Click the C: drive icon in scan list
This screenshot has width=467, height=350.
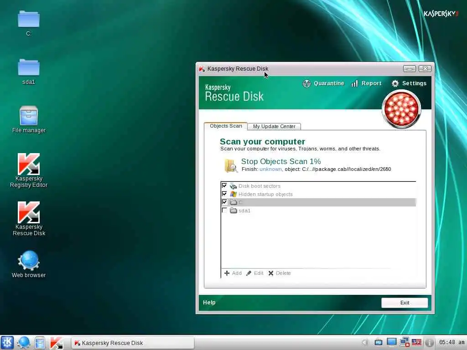[233, 202]
